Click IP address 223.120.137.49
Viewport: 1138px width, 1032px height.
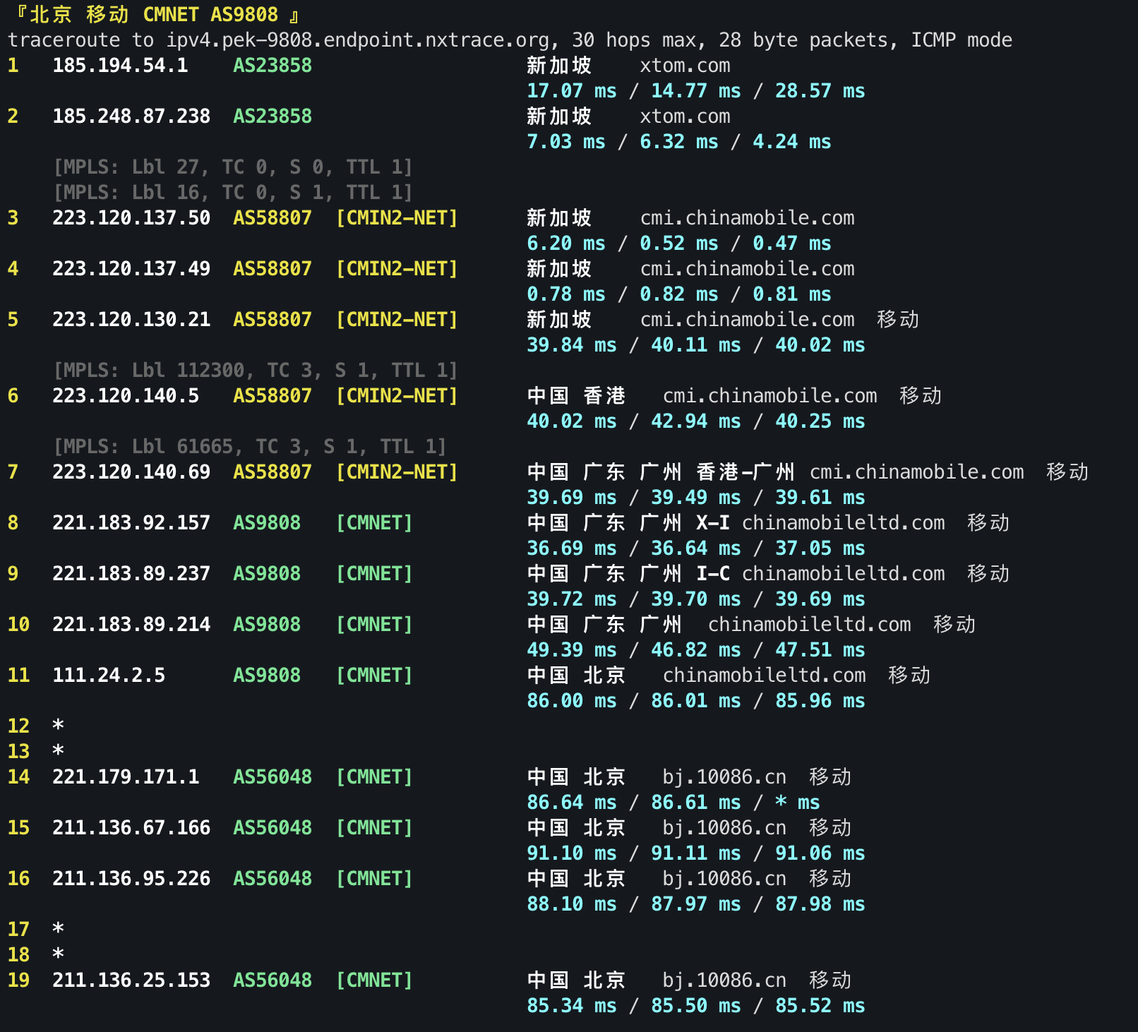pyautogui.click(x=131, y=269)
